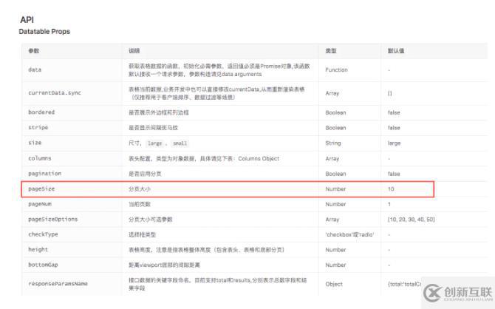Click "Array" type in columns row
This screenshot has height=309, width=495.
[332, 159]
